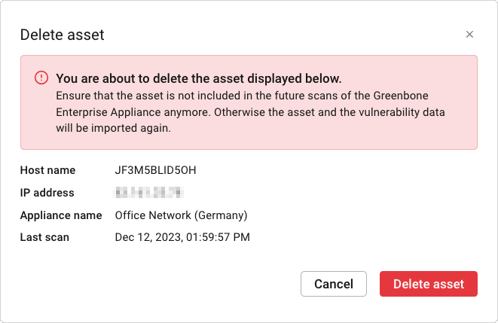
Task: Click the Greenbone text in the warning
Action: 401,96
